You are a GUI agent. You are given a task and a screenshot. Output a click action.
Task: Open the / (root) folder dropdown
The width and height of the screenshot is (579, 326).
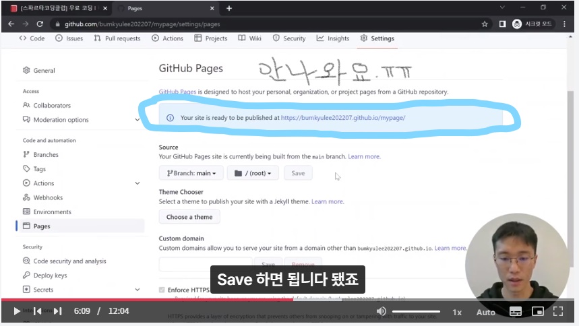tap(253, 173)
